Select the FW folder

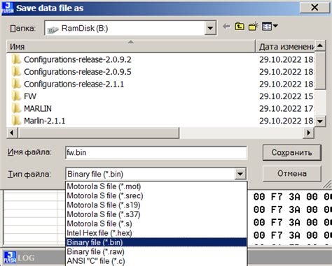point(30,96)
